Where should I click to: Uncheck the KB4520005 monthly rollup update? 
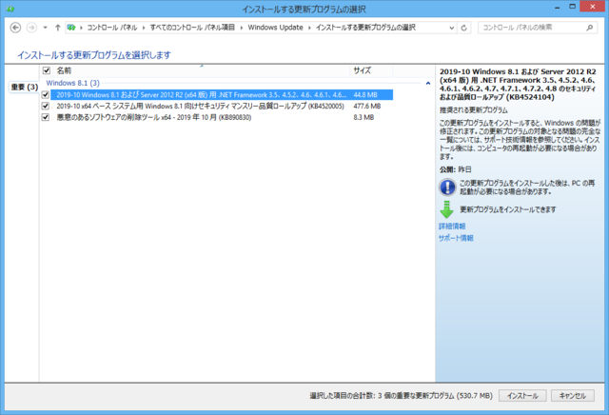[x=45, y=106]
